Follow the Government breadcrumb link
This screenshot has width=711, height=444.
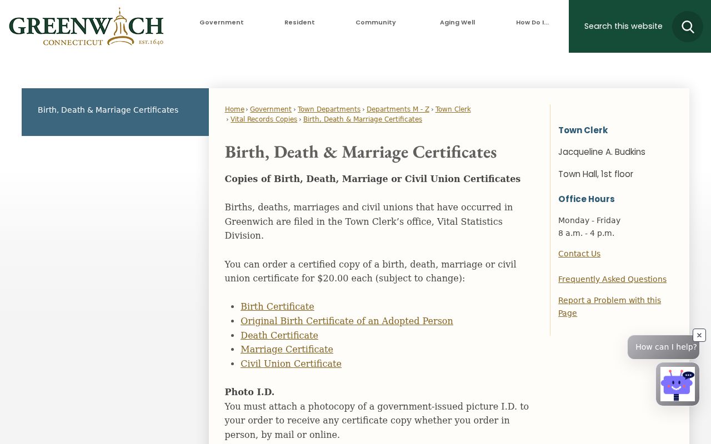(271, 109)
